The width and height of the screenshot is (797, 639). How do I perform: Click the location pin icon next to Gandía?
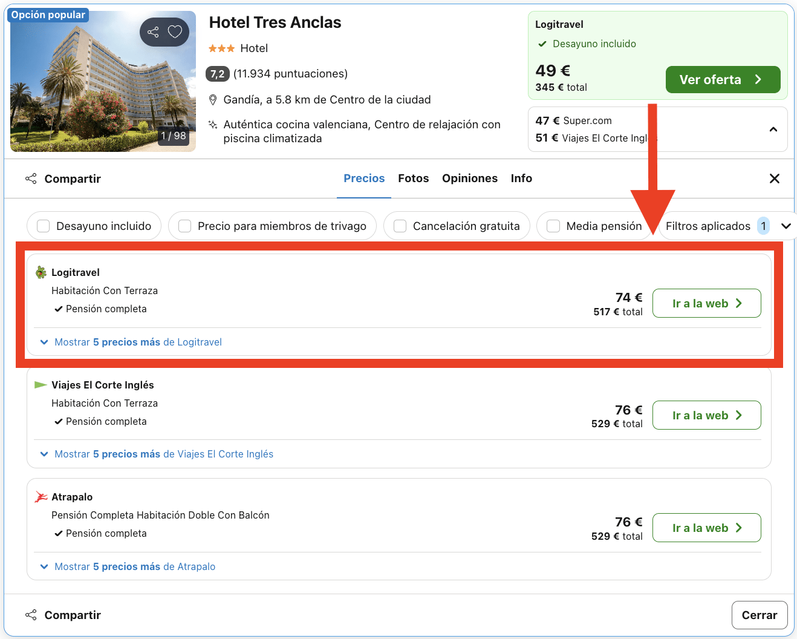click(x=213, y=100)
